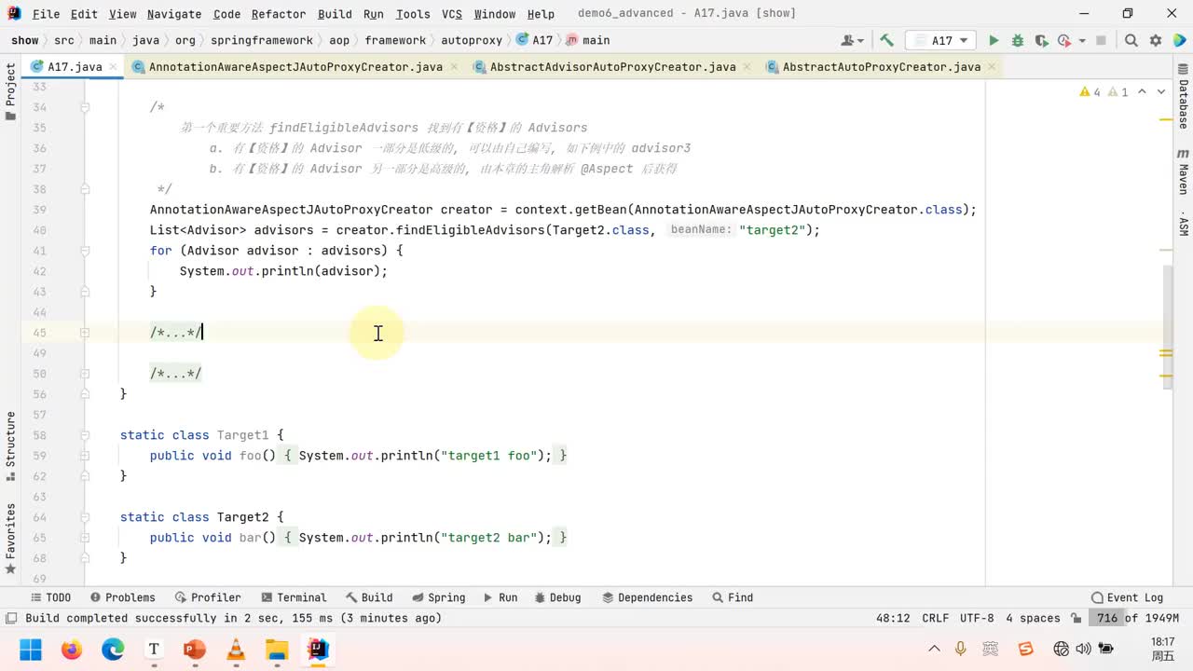This screenshot has width=1193, height=671.
Task: Open the Tools menu
Action: [413, 14]
